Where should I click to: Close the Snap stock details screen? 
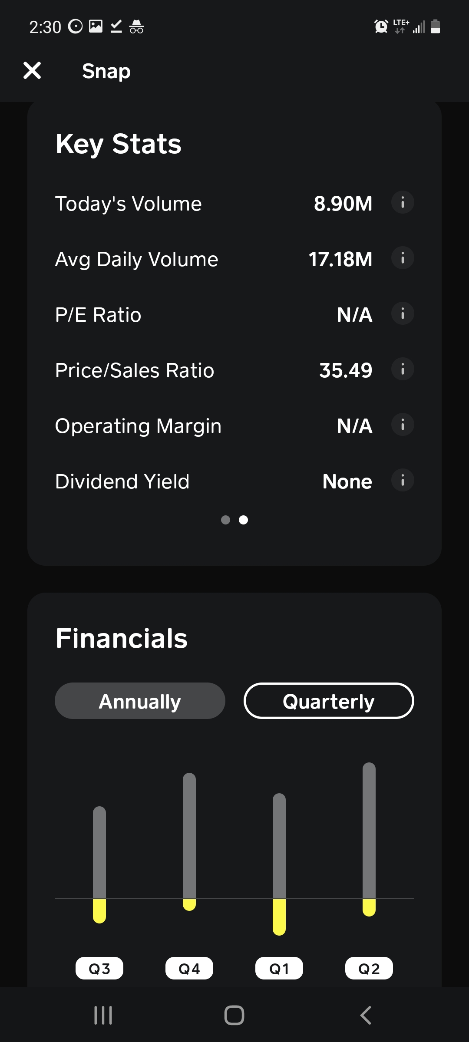(x=32, y=70)
